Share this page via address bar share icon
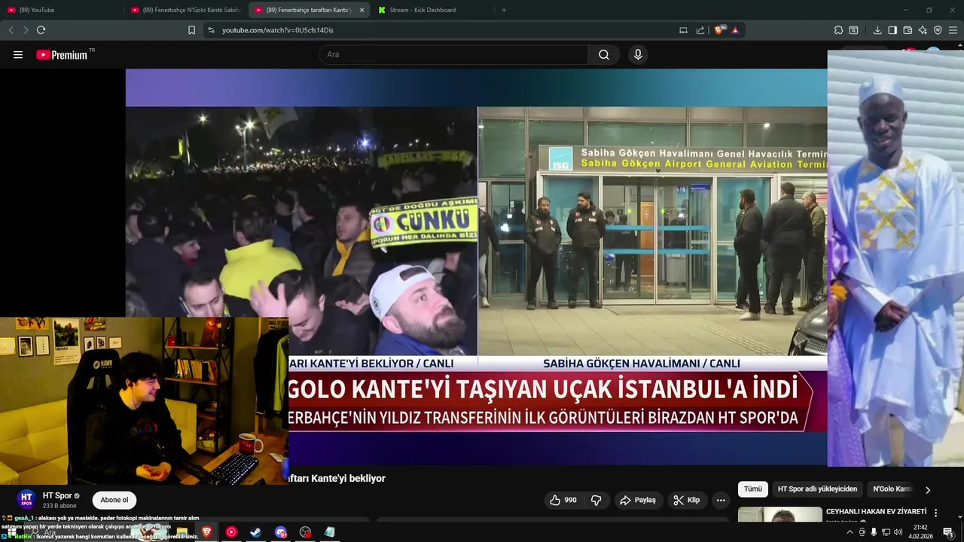Viewport: 964px width, 542px height. [x=700, y=30]
